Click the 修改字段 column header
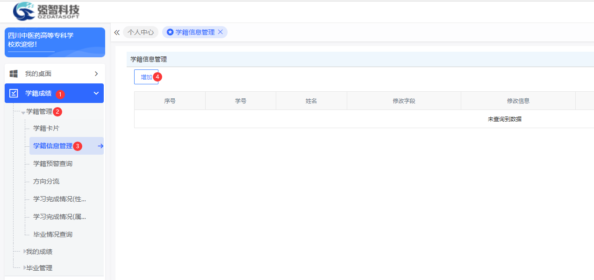The image size is (594, 280). tap(404, 101)
